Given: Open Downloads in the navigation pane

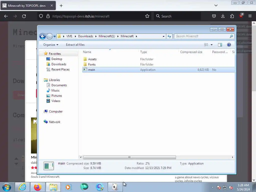Looking at the screenshot, I should click(59, 64).
